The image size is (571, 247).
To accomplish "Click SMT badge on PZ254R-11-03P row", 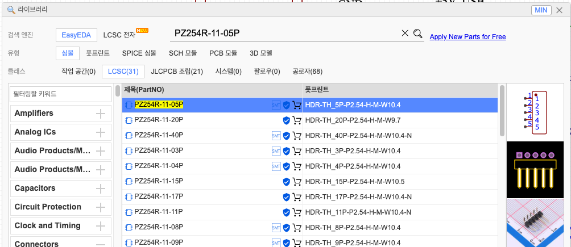I will 276,151.
